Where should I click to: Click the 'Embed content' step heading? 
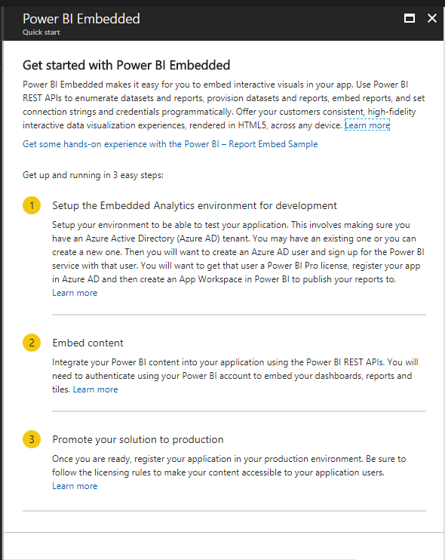tap(87, 343)
